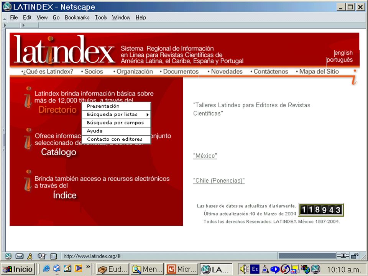This screenshot has height=276, width=368.
Task: Click the Es language indicator in tray
Action: pyautogui.click(x=255, y=269)
